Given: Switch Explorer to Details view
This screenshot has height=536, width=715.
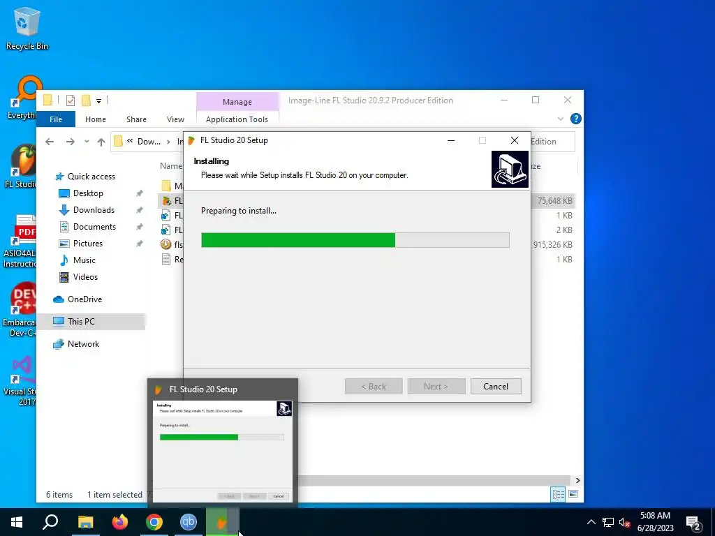Looking at the screenshot, I should coord(558,494).
